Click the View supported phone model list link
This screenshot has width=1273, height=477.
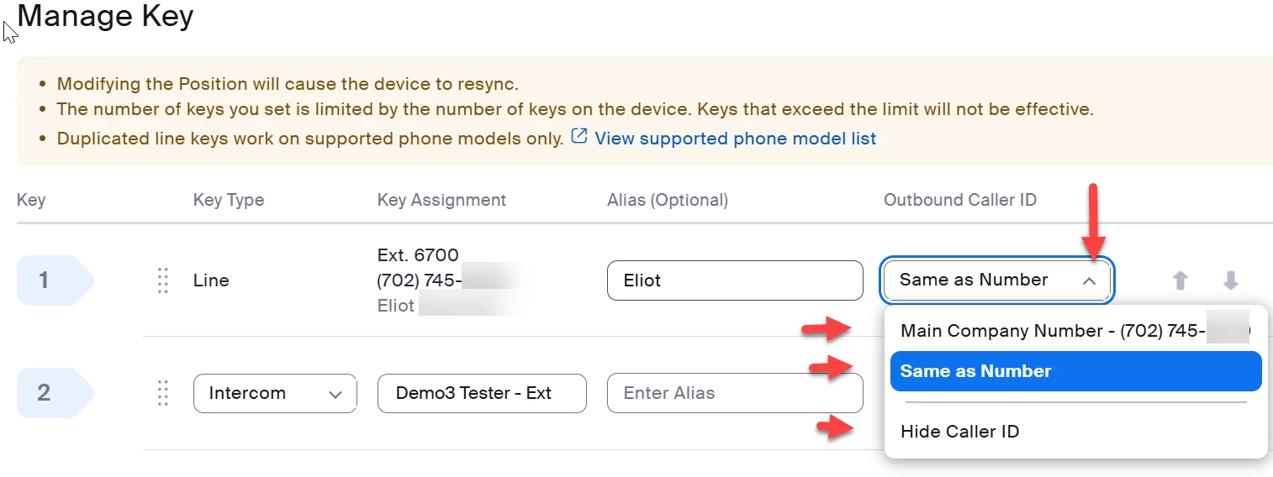[x=735, y=139]
